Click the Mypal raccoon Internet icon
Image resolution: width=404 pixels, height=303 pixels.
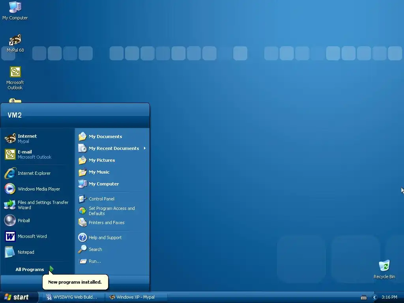(10, 138)
